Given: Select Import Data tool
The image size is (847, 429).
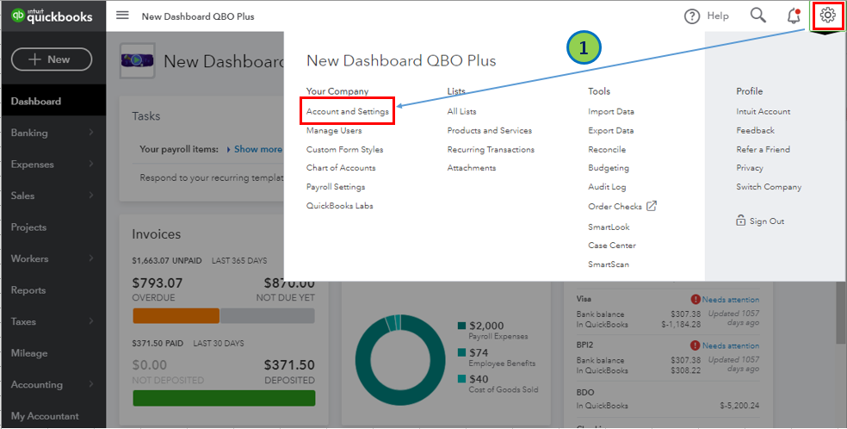Looking at the screenshot, I should coord(611,111).
